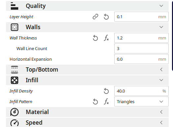Click the Wall Thickness formula fx icon
Image resolution: width=173 pixels, height=127 pixels.
click(x=106, y=38)
